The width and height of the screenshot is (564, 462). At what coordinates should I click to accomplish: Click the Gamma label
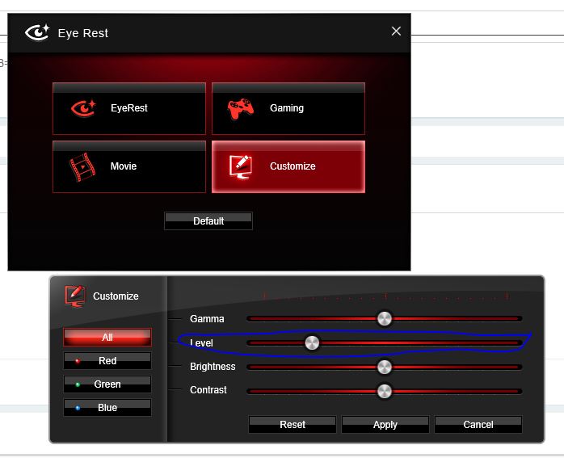[207, 319]
